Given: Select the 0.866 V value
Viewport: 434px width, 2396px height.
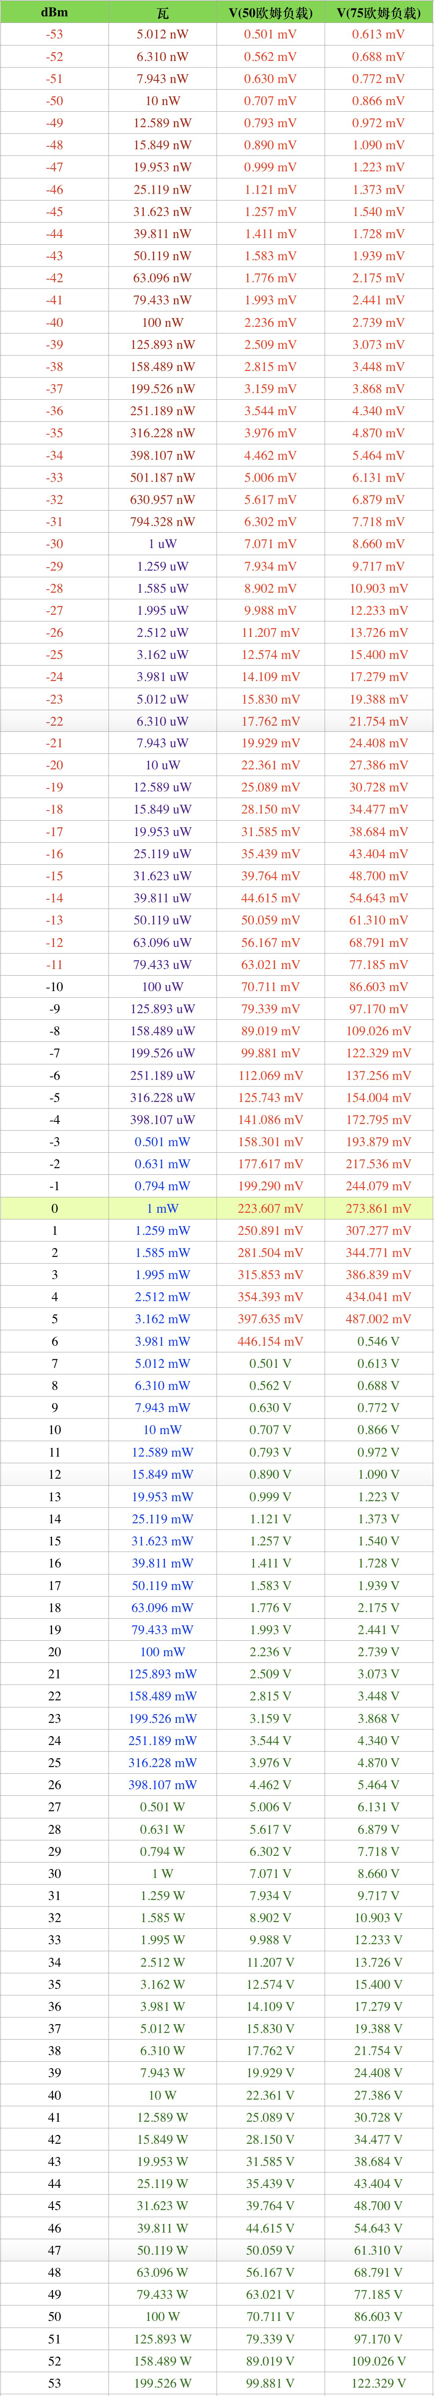Looking at the screenshot, I should (x=378, y=1430).
